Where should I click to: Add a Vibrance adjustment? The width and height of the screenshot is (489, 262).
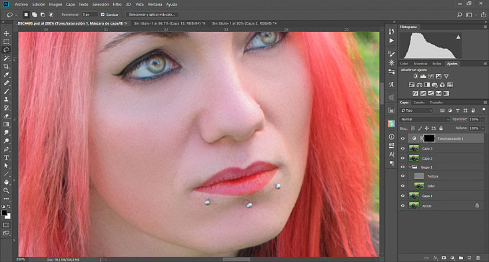pyautogui.click(x=446, y=76)
